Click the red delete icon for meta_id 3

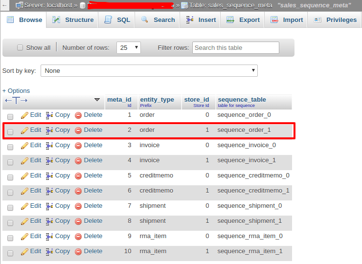[x=78, y=146]
